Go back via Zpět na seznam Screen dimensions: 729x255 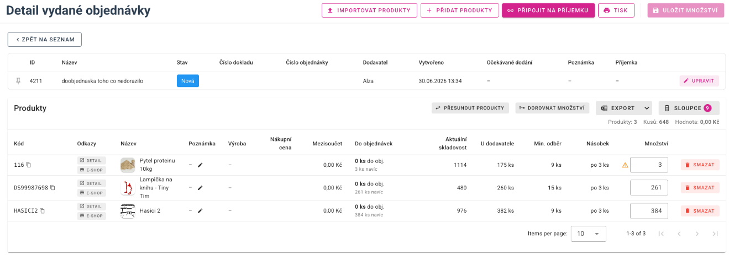point(45,40)
